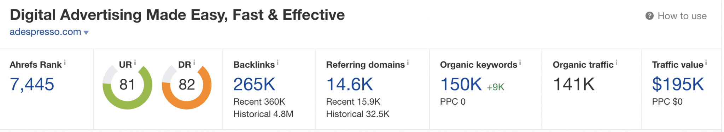Click info icon next to Ahrefs Rank

coord(65,62)
